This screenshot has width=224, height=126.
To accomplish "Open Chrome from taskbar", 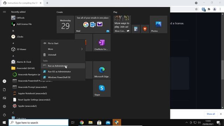I will click(x=82, y=122).
